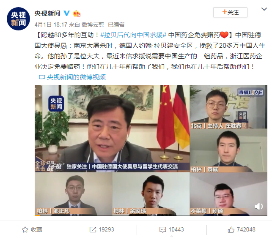272x237 pixels.
Task: Click the crown membership badge
Action: [x=77, y=13]
